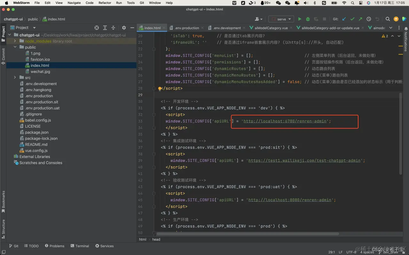
Task: Toggle the Terminal tool window at the bottom
Action: [80, 246]
